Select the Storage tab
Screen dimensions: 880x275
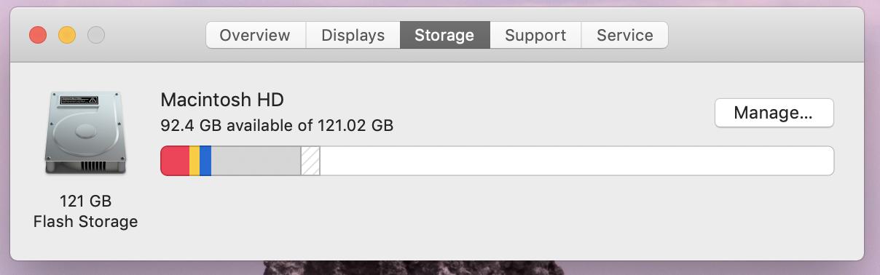tap(444, 35)
